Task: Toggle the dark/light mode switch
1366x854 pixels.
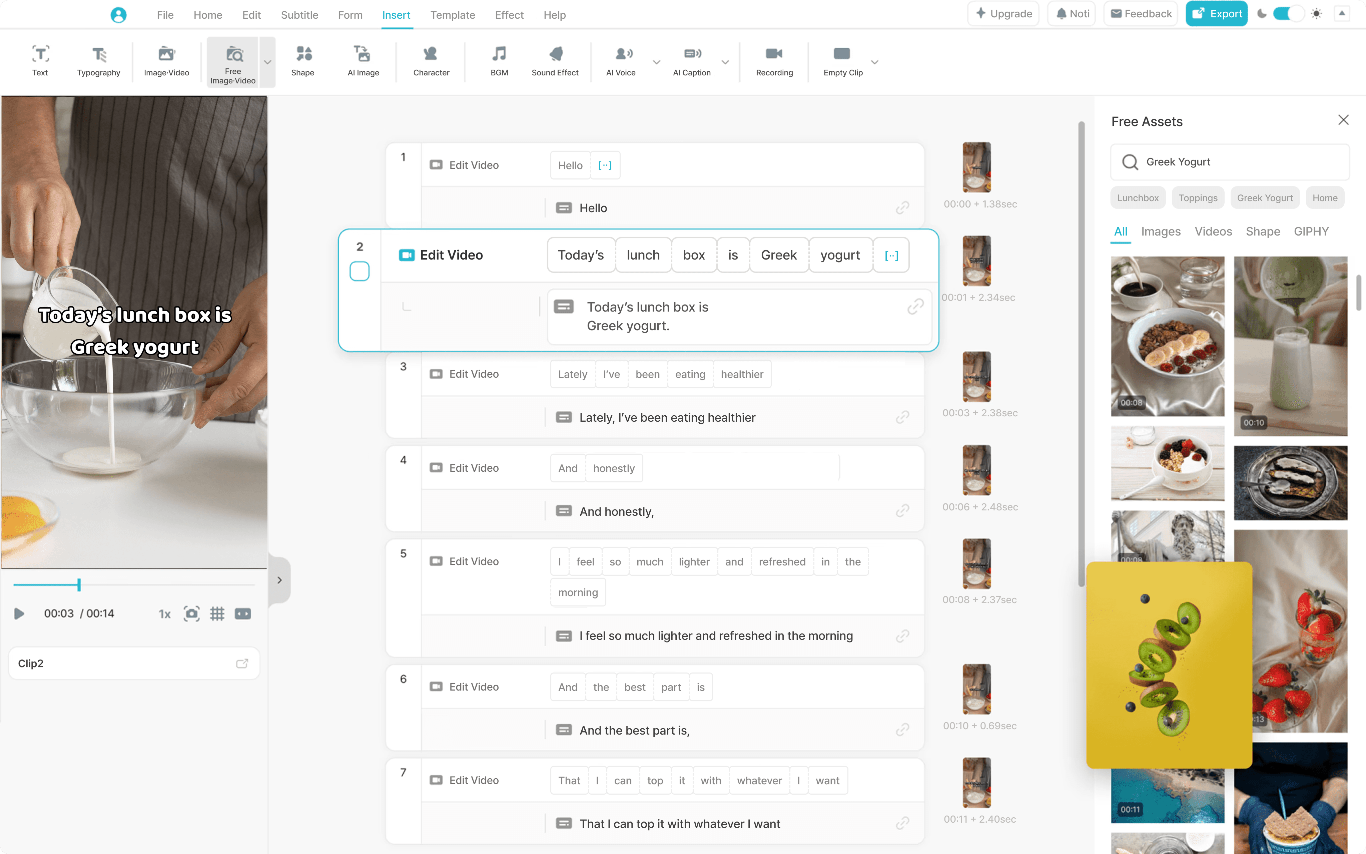Action: (1288, 14)
